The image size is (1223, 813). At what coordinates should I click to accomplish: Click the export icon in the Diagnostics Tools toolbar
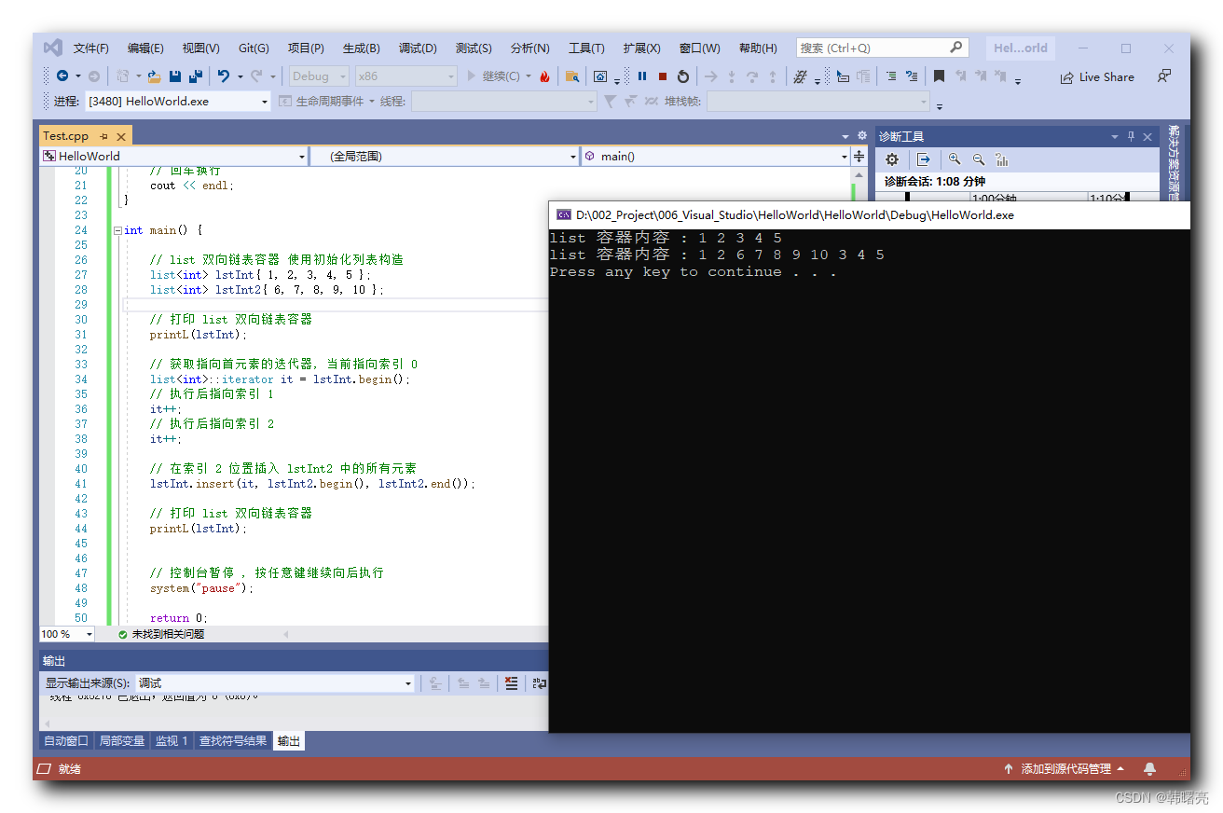(x=923, y=159)
